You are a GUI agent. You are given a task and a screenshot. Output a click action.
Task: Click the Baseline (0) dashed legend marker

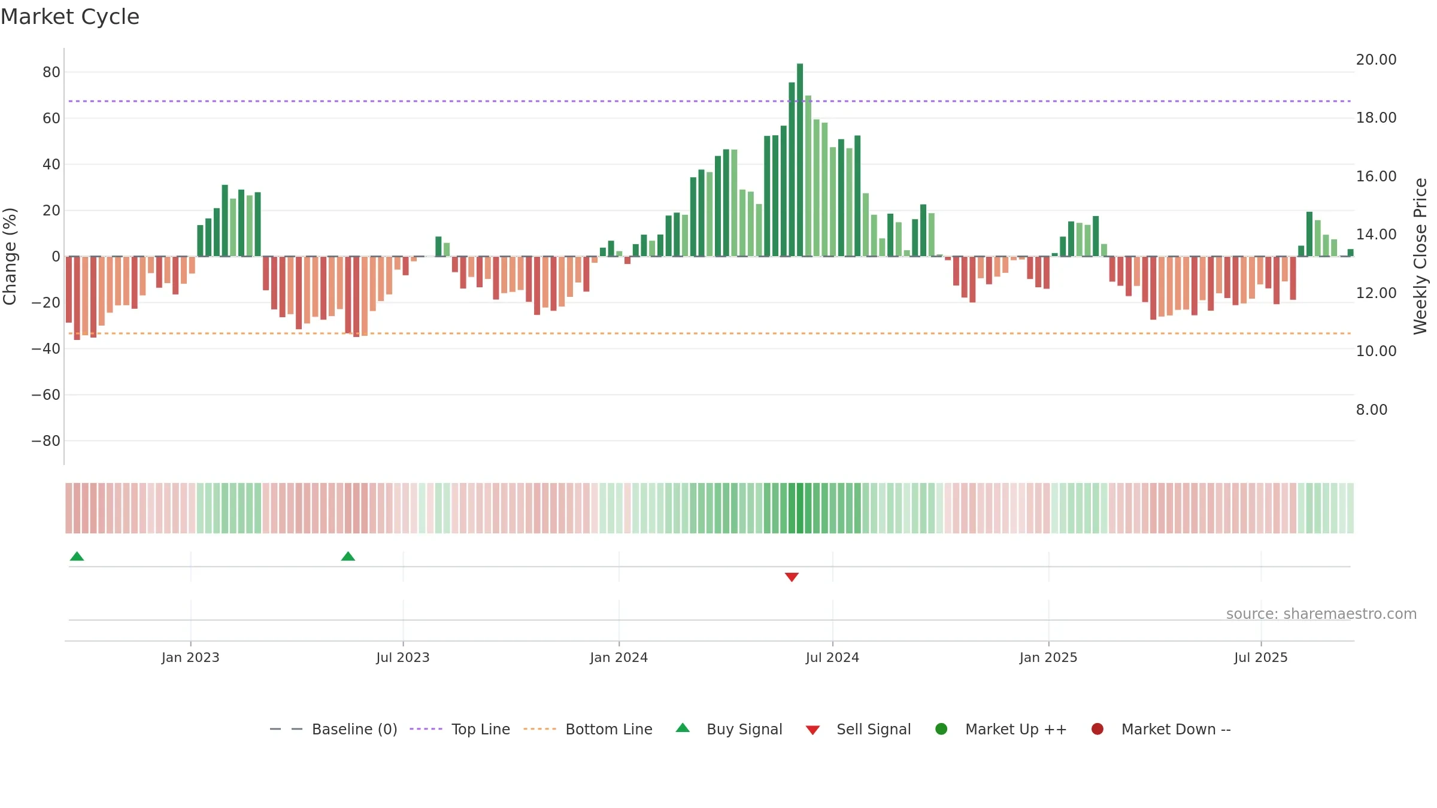coord(286,729)
